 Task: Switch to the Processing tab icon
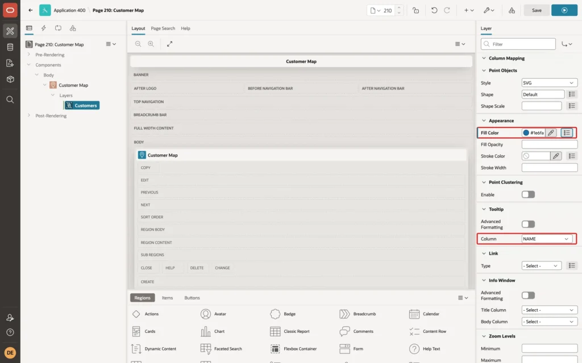tap(58, 28)
